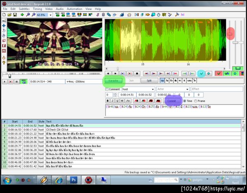
Task: Select the rectangle clip tool
Action: (x=4, y=46)
